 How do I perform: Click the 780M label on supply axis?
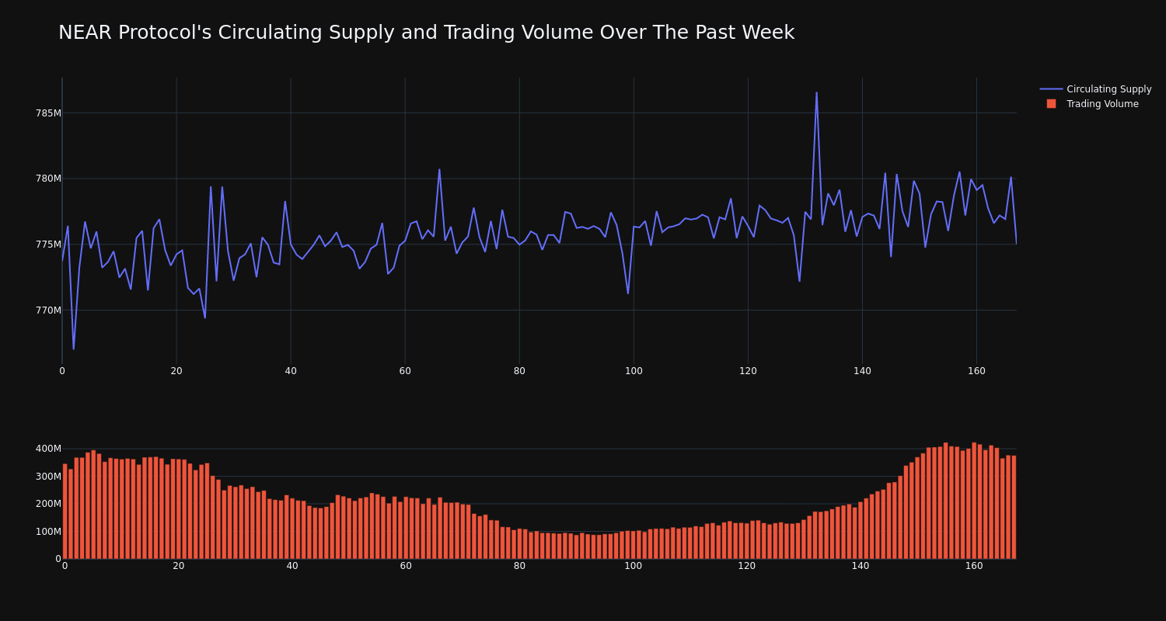[x=48, y=179]
